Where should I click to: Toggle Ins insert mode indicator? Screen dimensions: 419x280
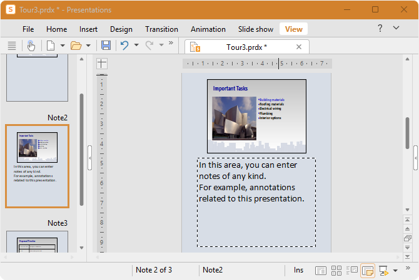(x=298, y=270)
